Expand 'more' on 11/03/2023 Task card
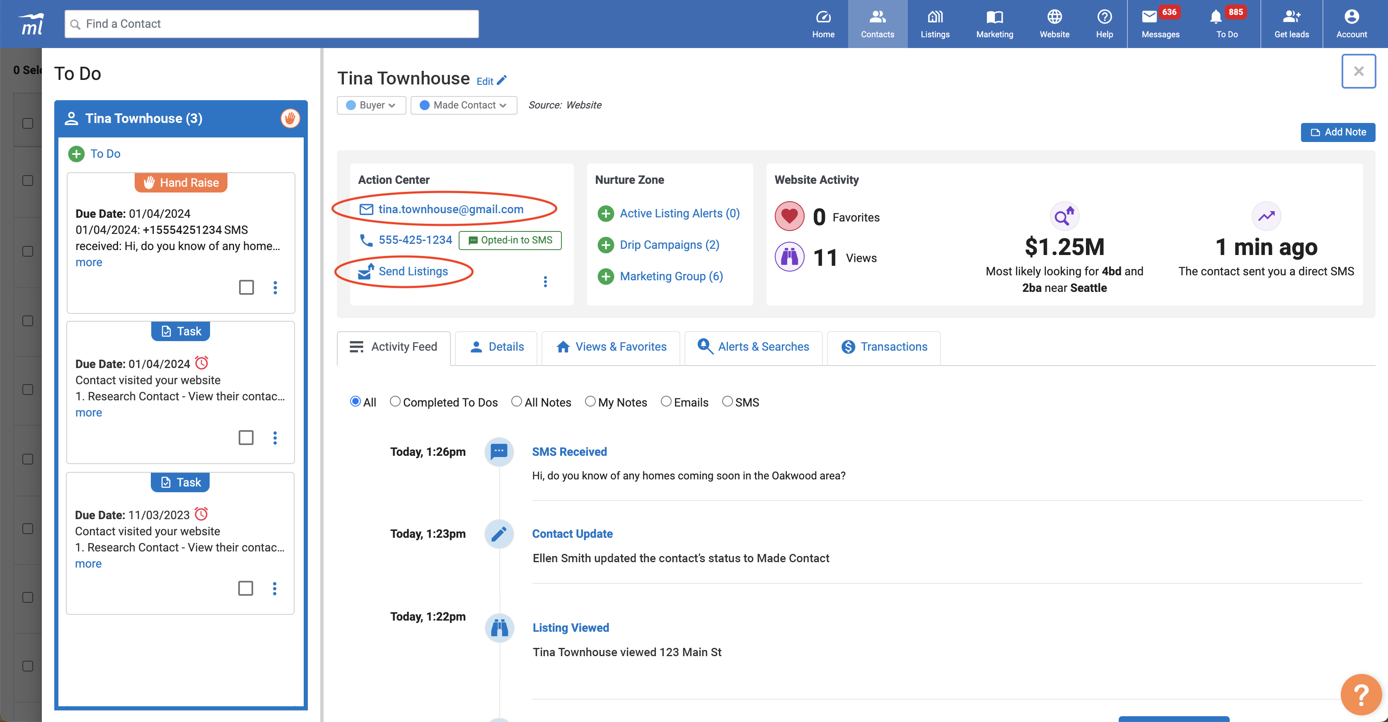Viewport: 1388px width, 722px height. point(88,564)
